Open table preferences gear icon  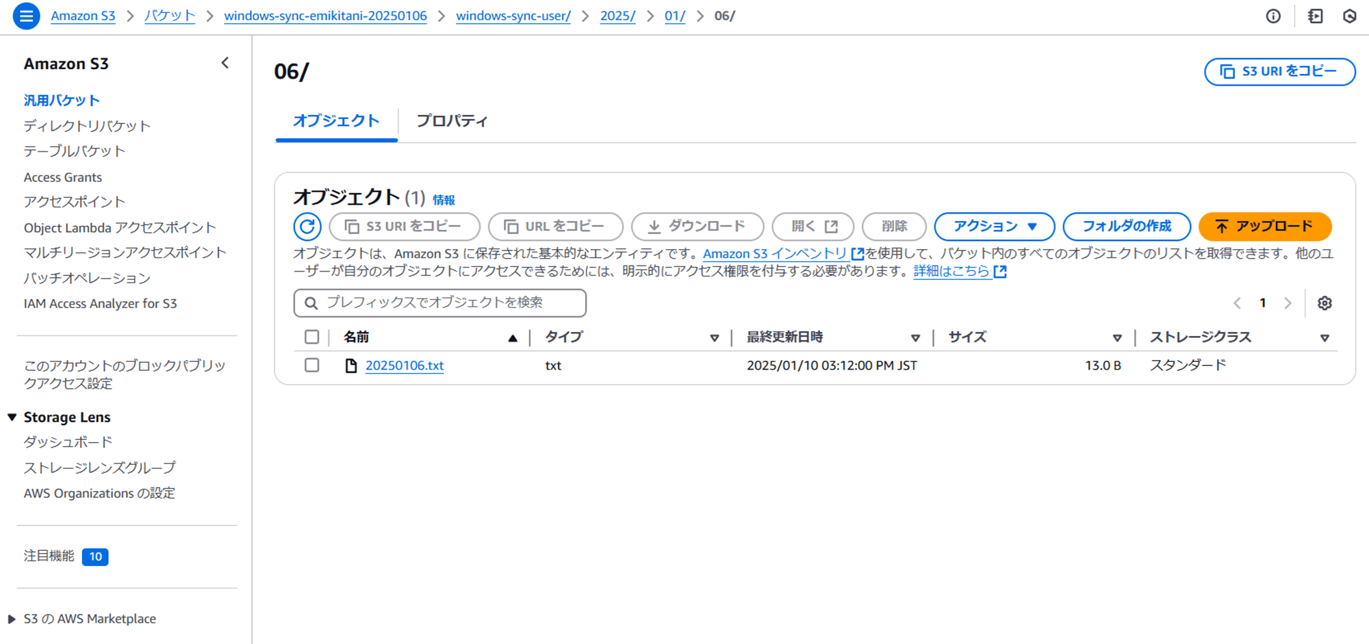tap(1325, 303)
